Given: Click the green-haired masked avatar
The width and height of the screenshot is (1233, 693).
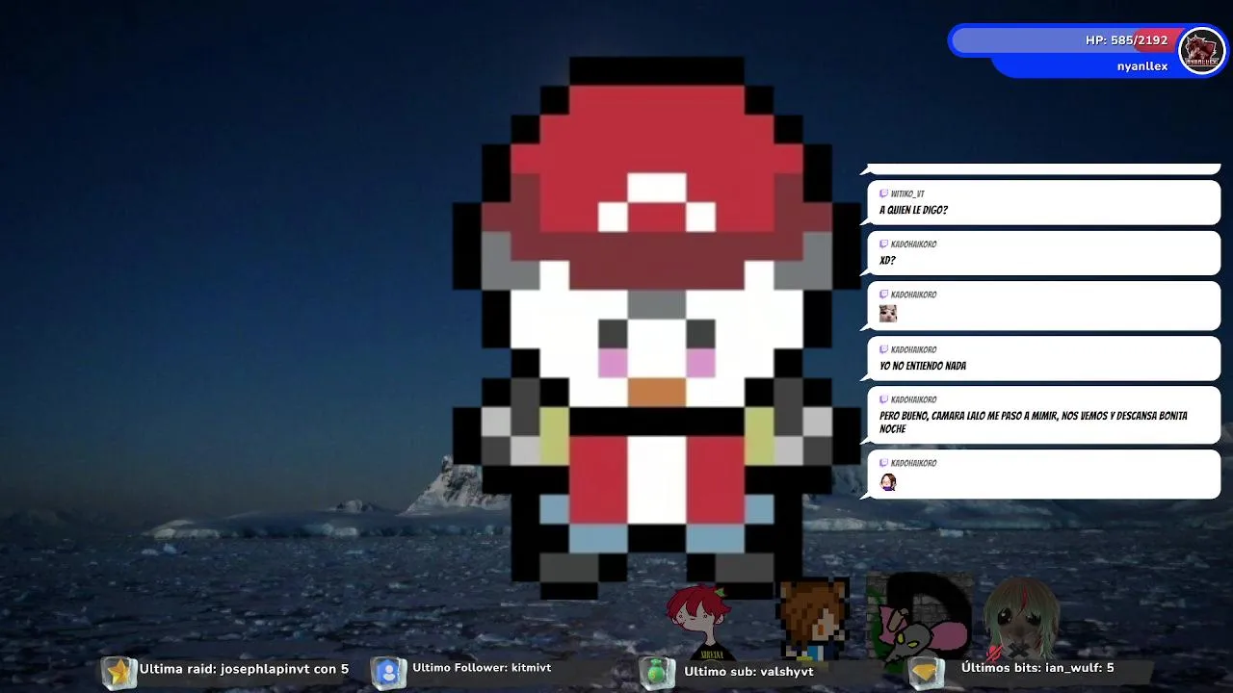Looking at the screenshot, I should point(1021,618).
